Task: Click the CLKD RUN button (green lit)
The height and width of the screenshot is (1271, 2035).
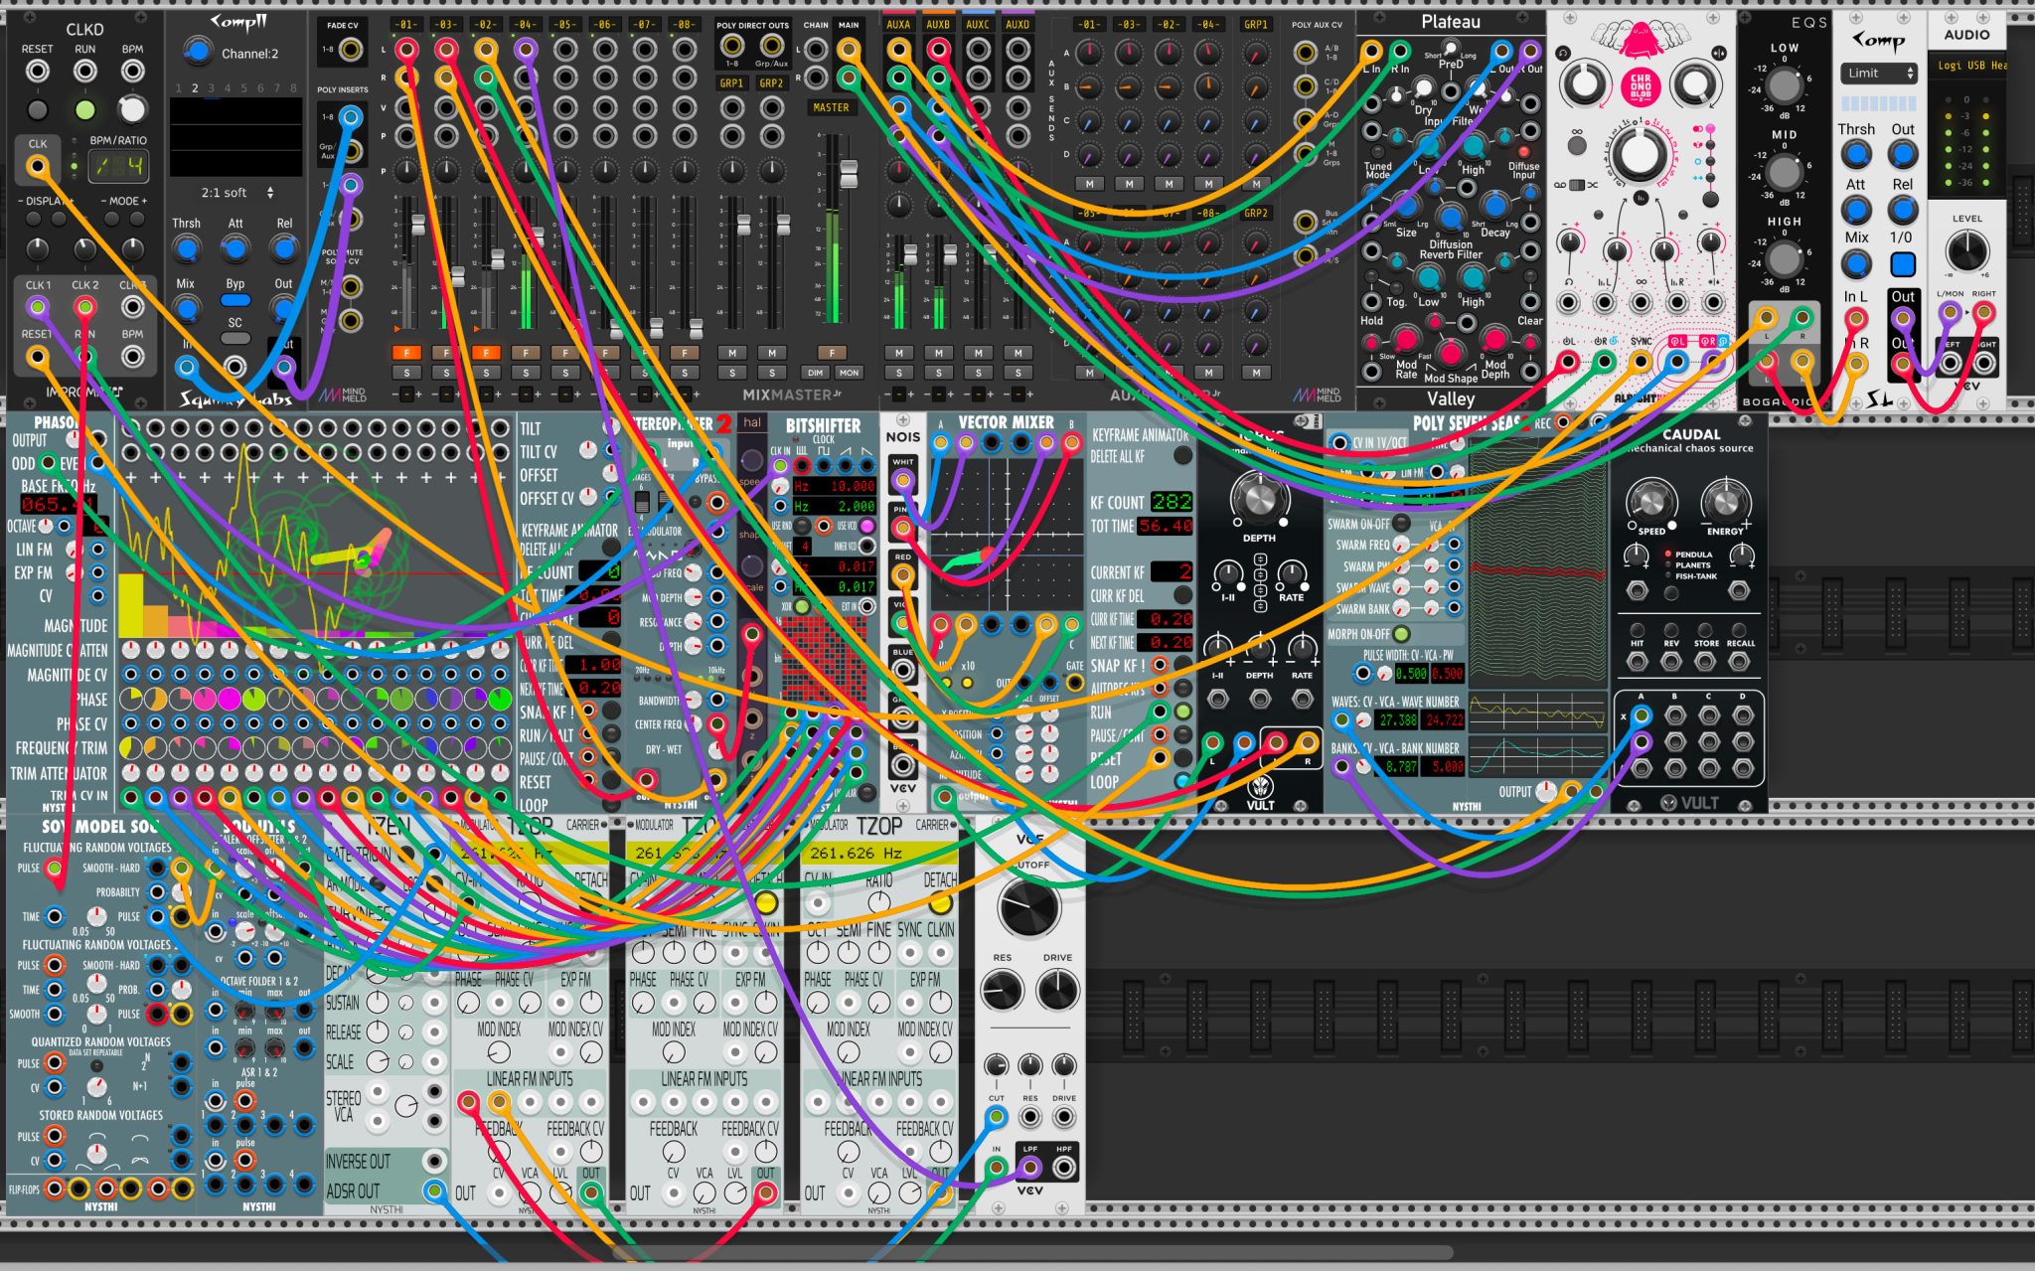Action: point(85,109)
